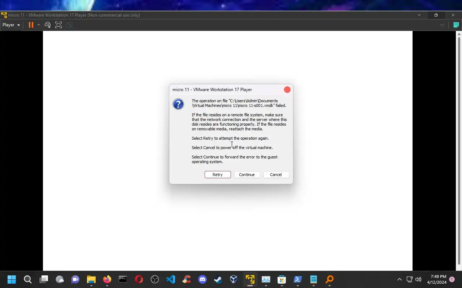The width and height of the screenshot is (462, 288).
Task: Open the Player dropdown menu
Action: click(11, 25)
